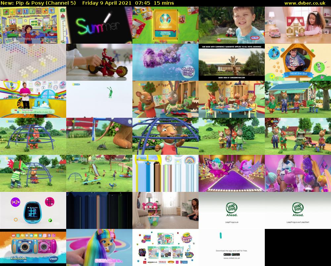Open the mouse close-up in climbing frame thumbnail
This screenshot has height=266, width=331.
pos(165,136)
